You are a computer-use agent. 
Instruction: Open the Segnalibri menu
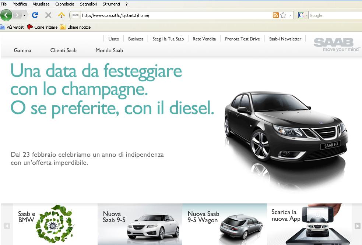[88, 4]
